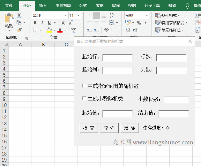201x166 pixels.
Task: Click the percent style icon
Action: [139, 23]
